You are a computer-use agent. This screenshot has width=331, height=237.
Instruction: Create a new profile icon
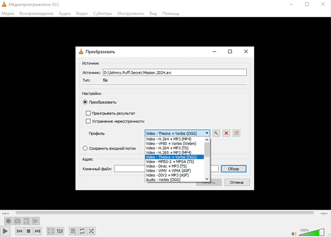coord(236,133)
